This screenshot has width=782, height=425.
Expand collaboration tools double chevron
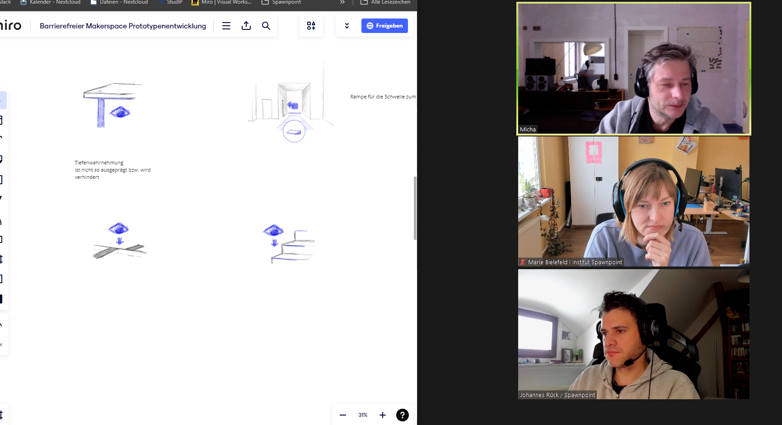[x=347, y=26]
